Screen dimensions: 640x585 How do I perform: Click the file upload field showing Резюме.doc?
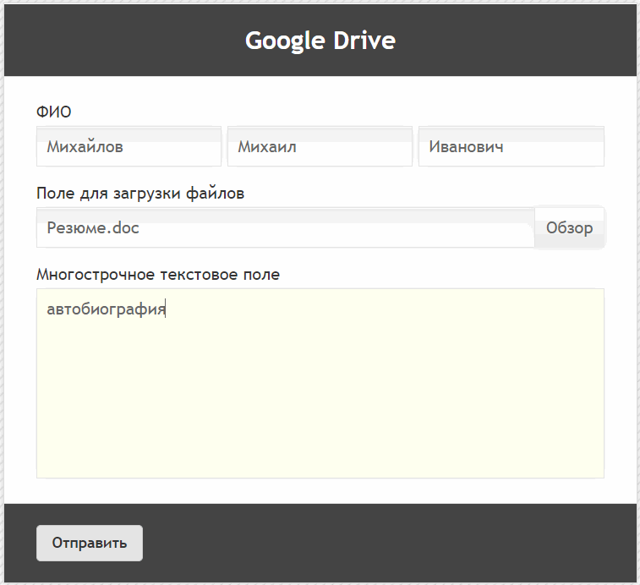coord(285,227)
